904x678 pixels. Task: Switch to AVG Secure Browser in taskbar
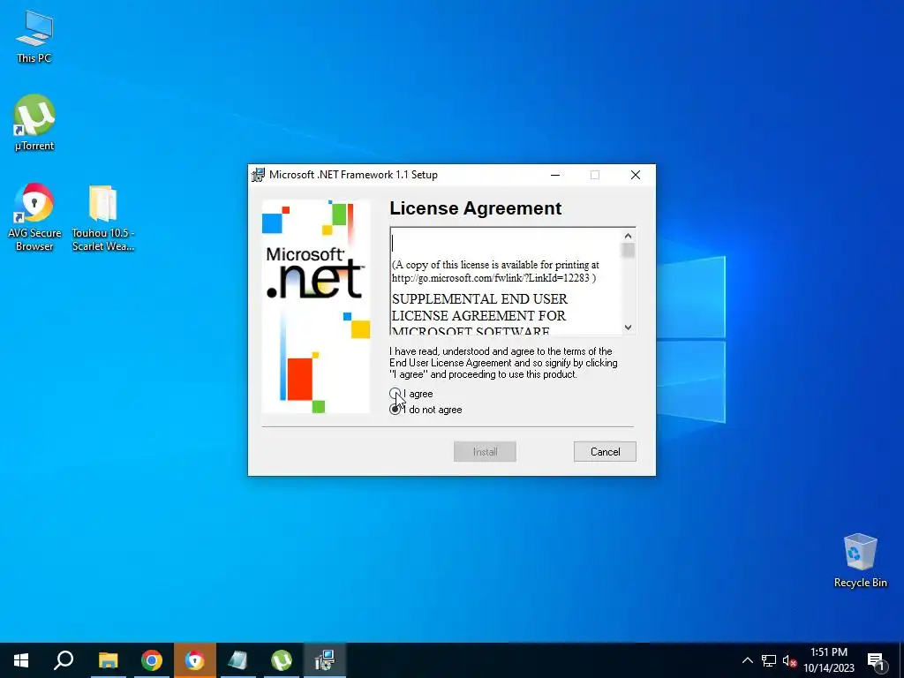195,660
